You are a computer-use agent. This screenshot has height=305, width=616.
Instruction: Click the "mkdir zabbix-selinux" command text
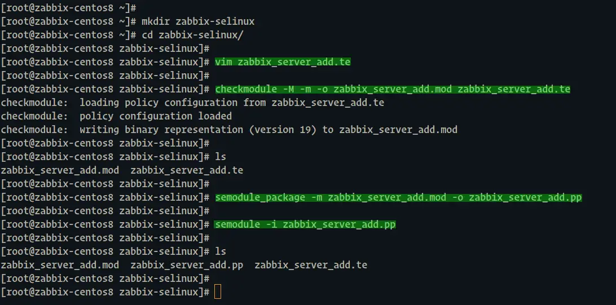pyautogui.click(x=198, y=21)
